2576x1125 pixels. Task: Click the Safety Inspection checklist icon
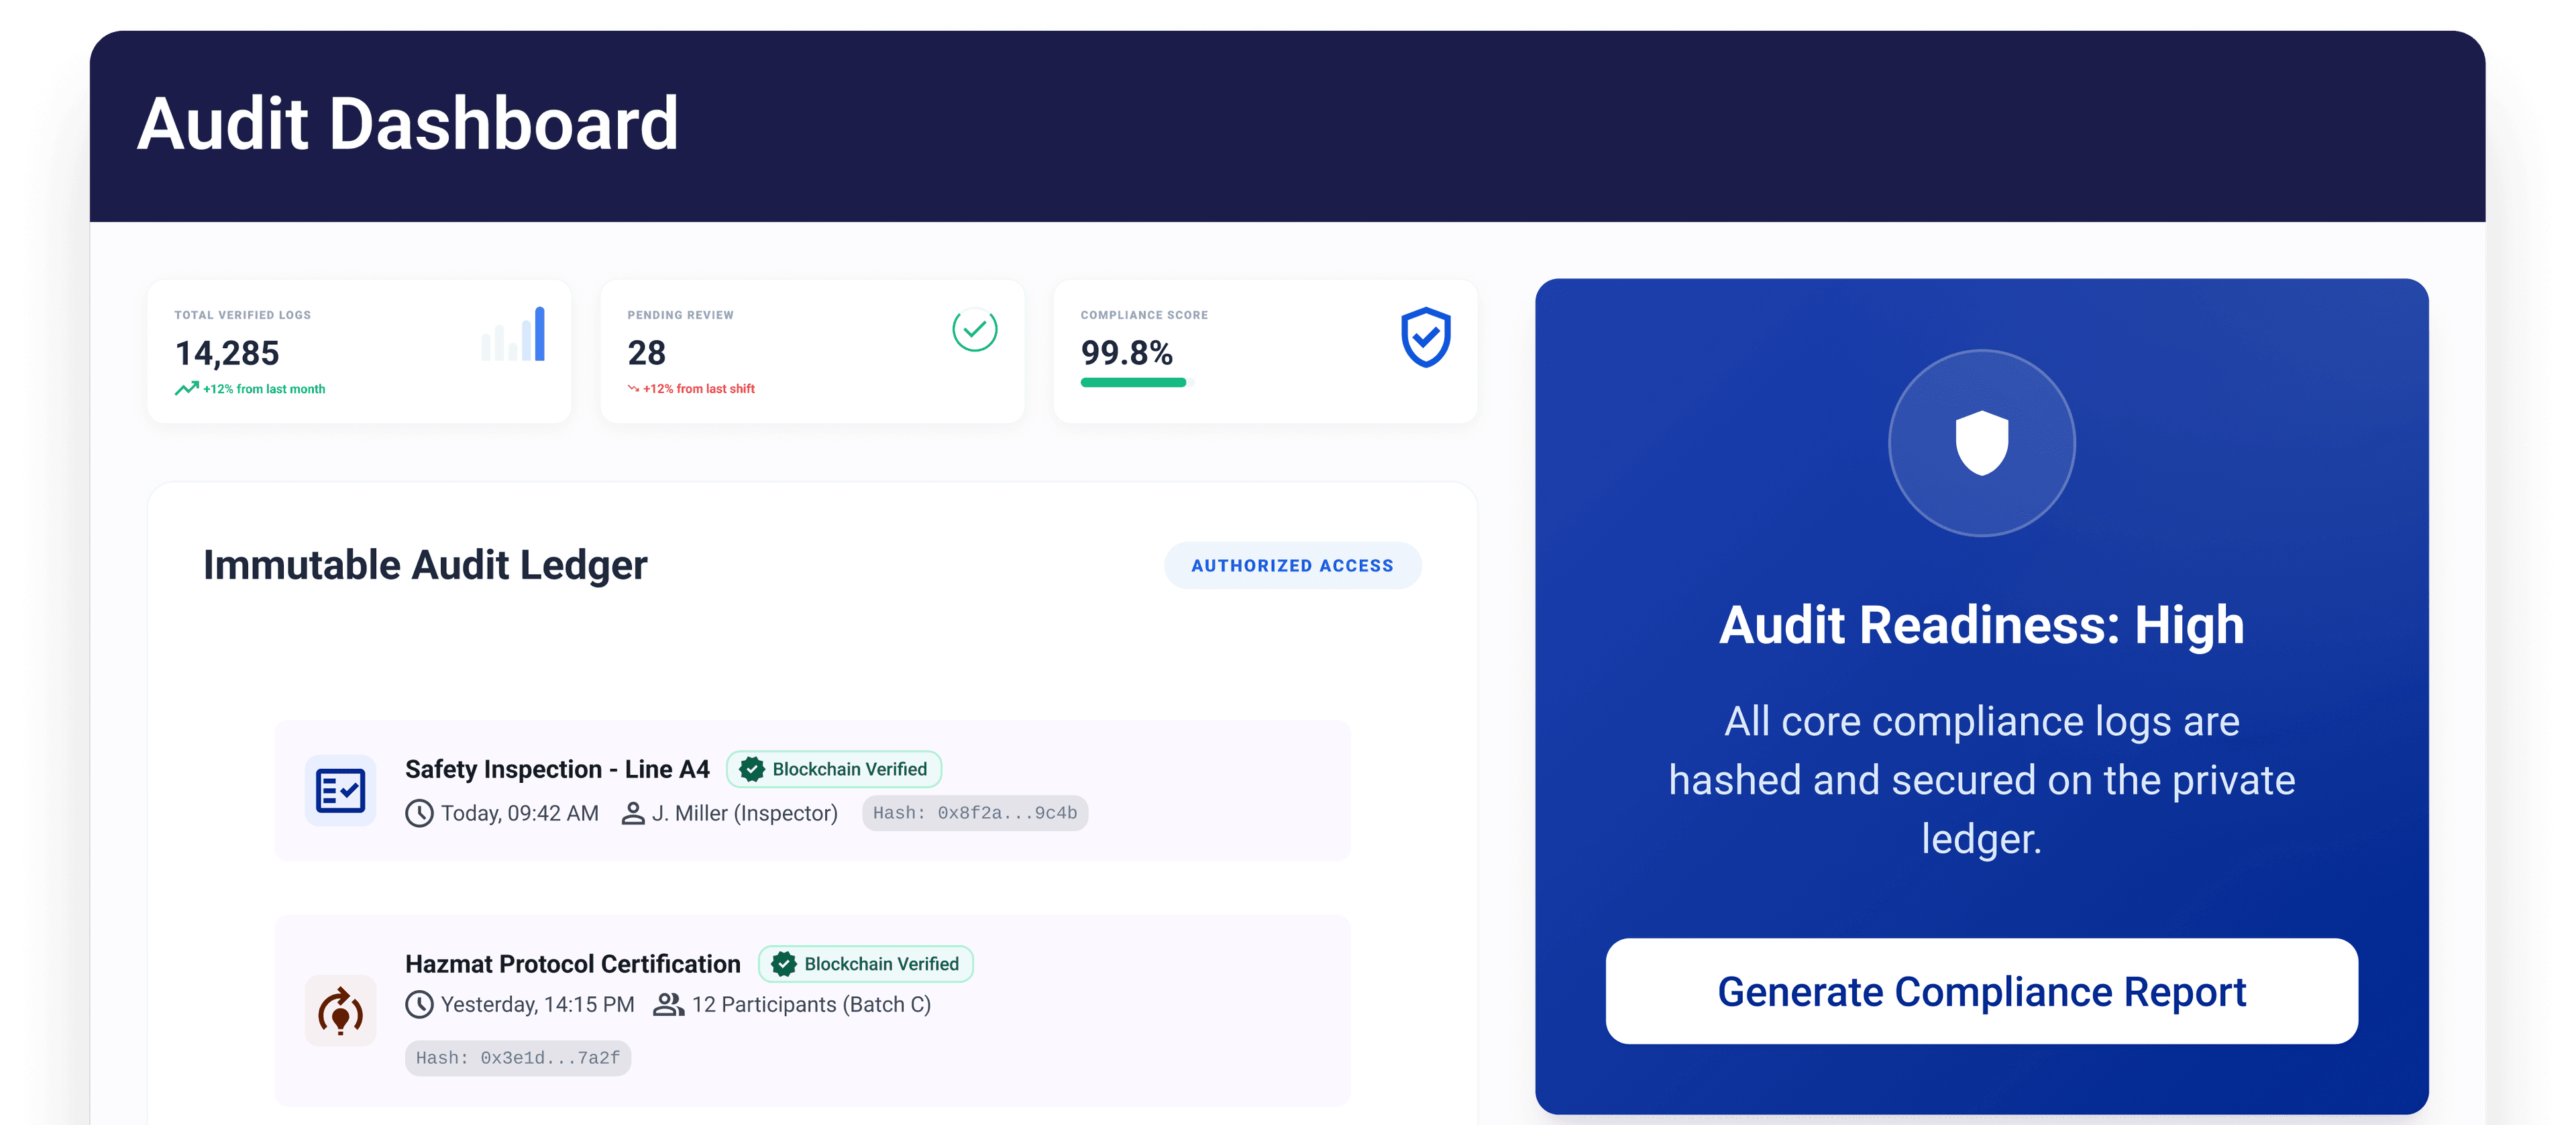[x=340, y=790]
